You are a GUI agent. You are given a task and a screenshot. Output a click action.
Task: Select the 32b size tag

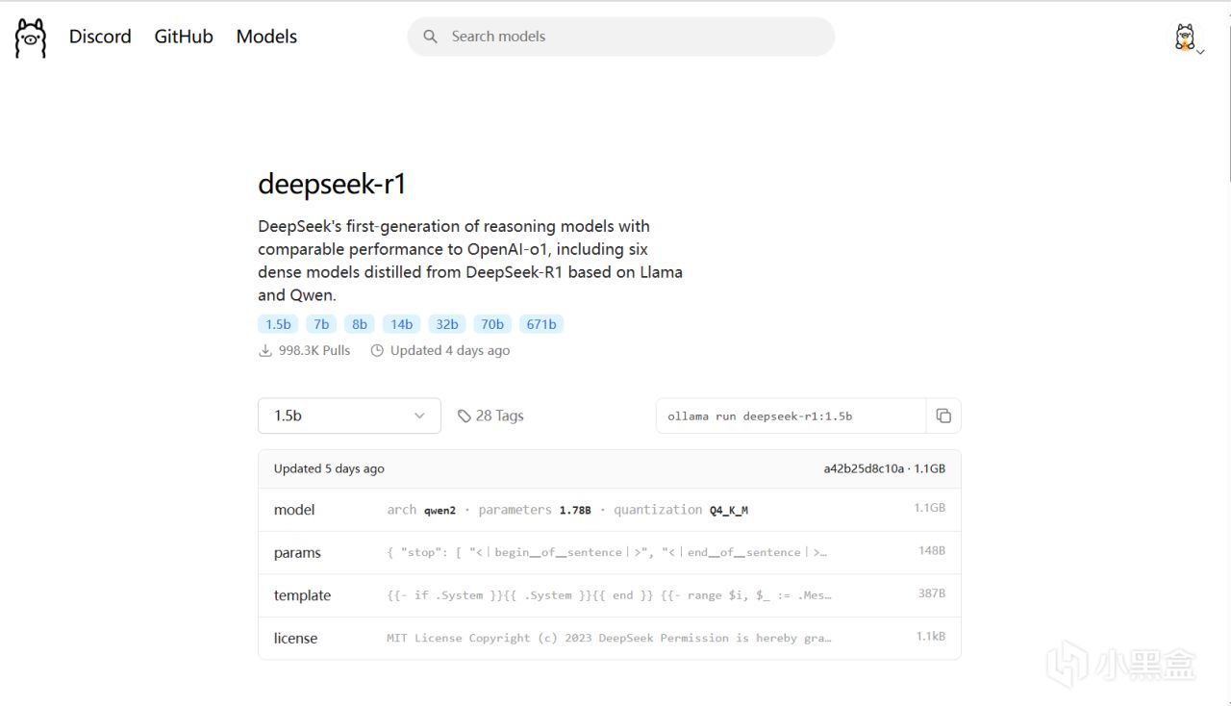coord(447,324)
